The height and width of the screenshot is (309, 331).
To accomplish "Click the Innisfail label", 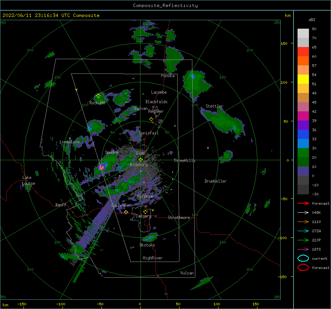I will [149, 133].
